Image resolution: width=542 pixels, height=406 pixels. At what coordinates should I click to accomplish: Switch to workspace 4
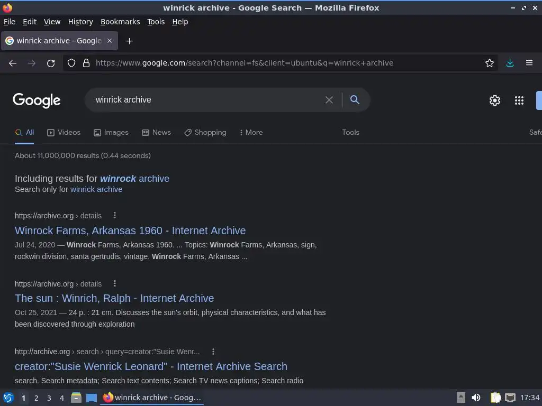62,398
